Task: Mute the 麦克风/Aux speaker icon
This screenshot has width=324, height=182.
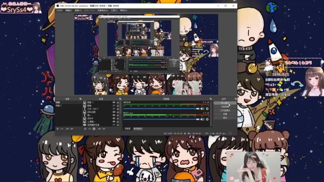Action: pyautogui.click(x=202, y=119)
